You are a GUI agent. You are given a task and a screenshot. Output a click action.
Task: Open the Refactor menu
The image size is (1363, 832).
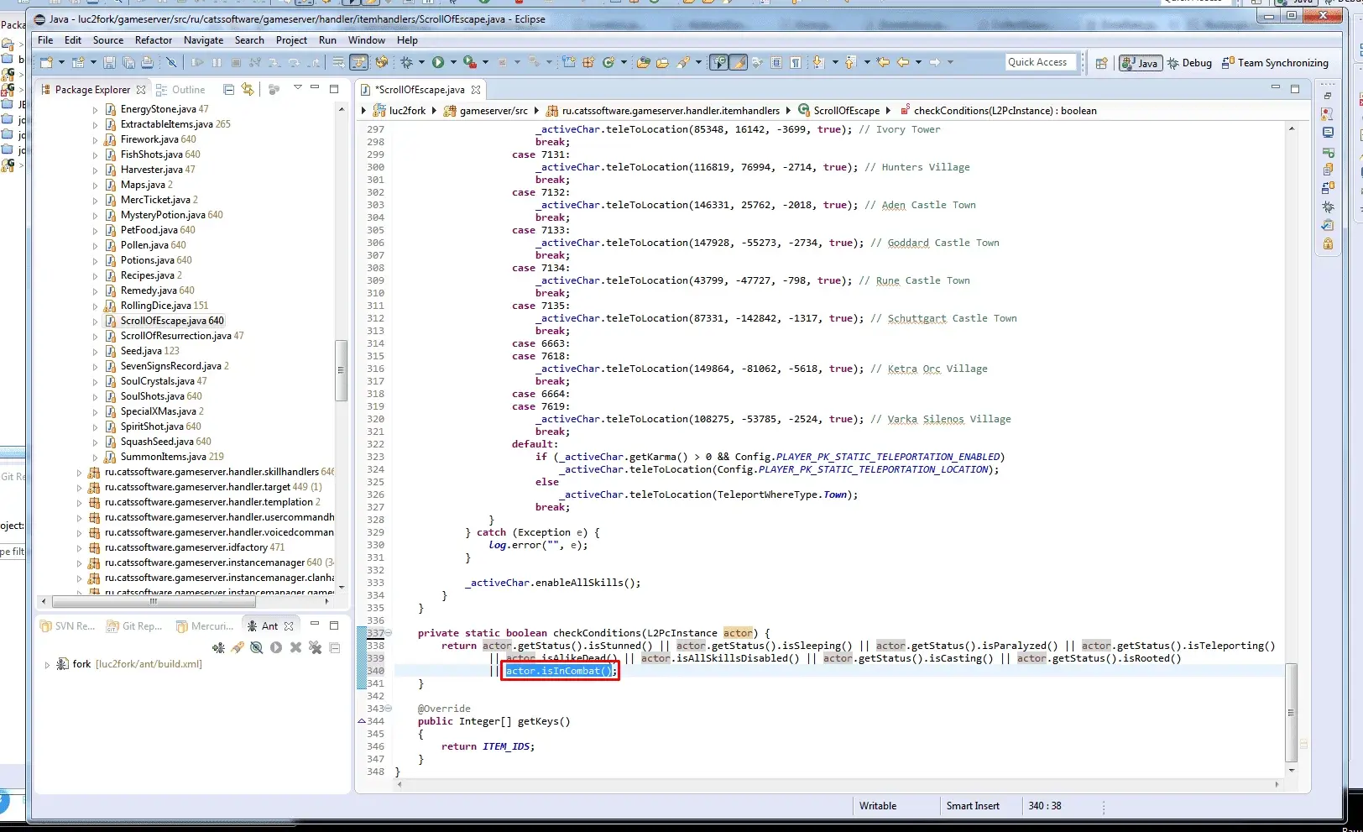tap(154, 40)
